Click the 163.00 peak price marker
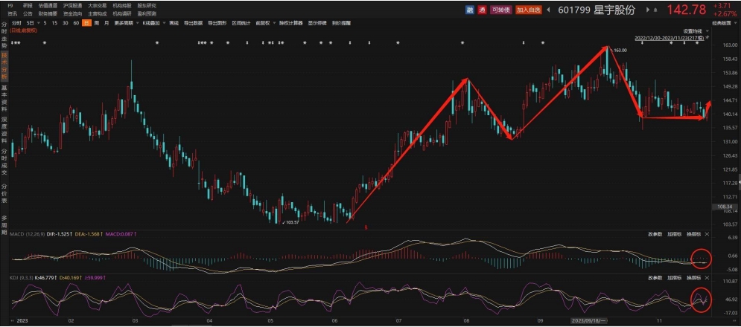741x327 pixels. [619, 50]
